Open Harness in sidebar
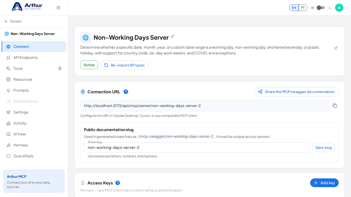Screen dimensions: 351x197 34,145
